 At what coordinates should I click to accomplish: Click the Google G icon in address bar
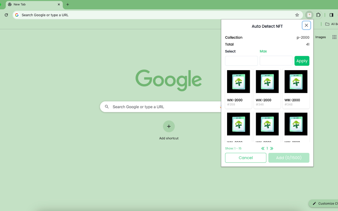click(17, 15)
